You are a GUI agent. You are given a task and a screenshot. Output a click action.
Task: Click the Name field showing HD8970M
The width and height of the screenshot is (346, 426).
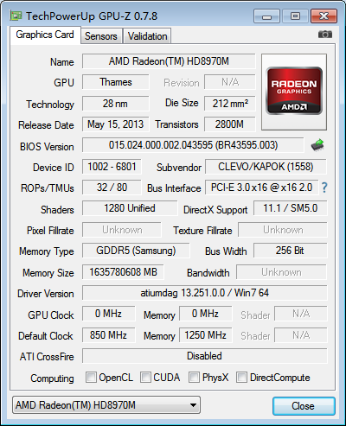pos(169,61)
